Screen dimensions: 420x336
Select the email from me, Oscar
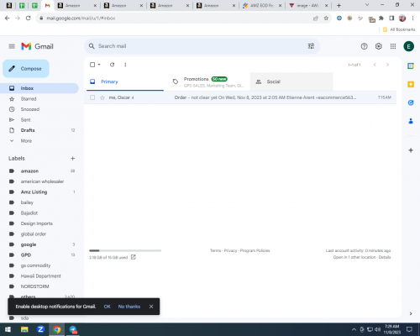(x=92, y=97)
